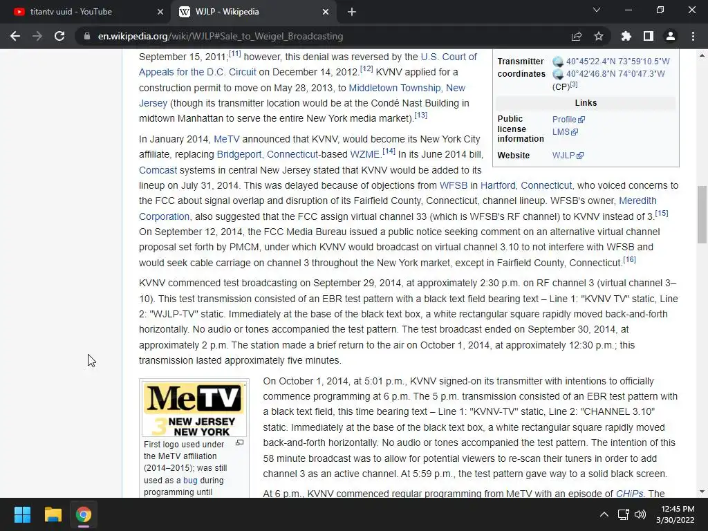Open the Comcast link
This screenshot has width=708, height=531.
point(158,170)
